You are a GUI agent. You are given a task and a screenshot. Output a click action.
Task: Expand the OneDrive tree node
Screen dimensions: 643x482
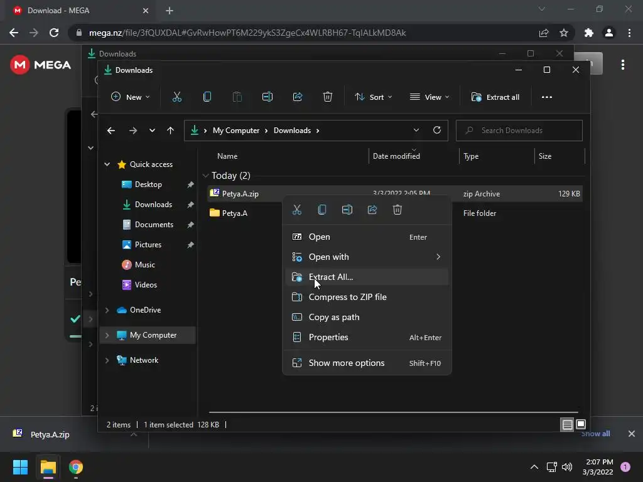(x=107, y=310)
